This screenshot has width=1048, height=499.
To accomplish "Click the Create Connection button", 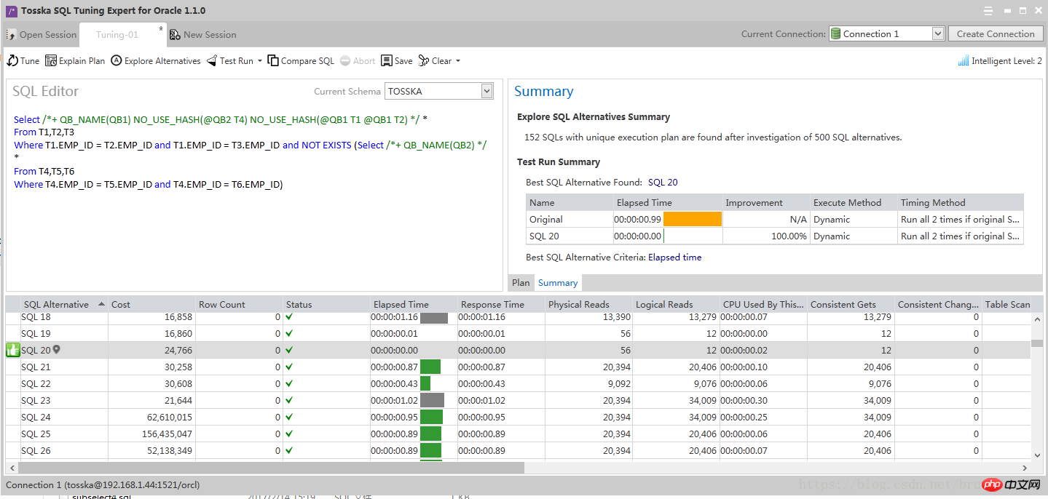I will point(995,34).
